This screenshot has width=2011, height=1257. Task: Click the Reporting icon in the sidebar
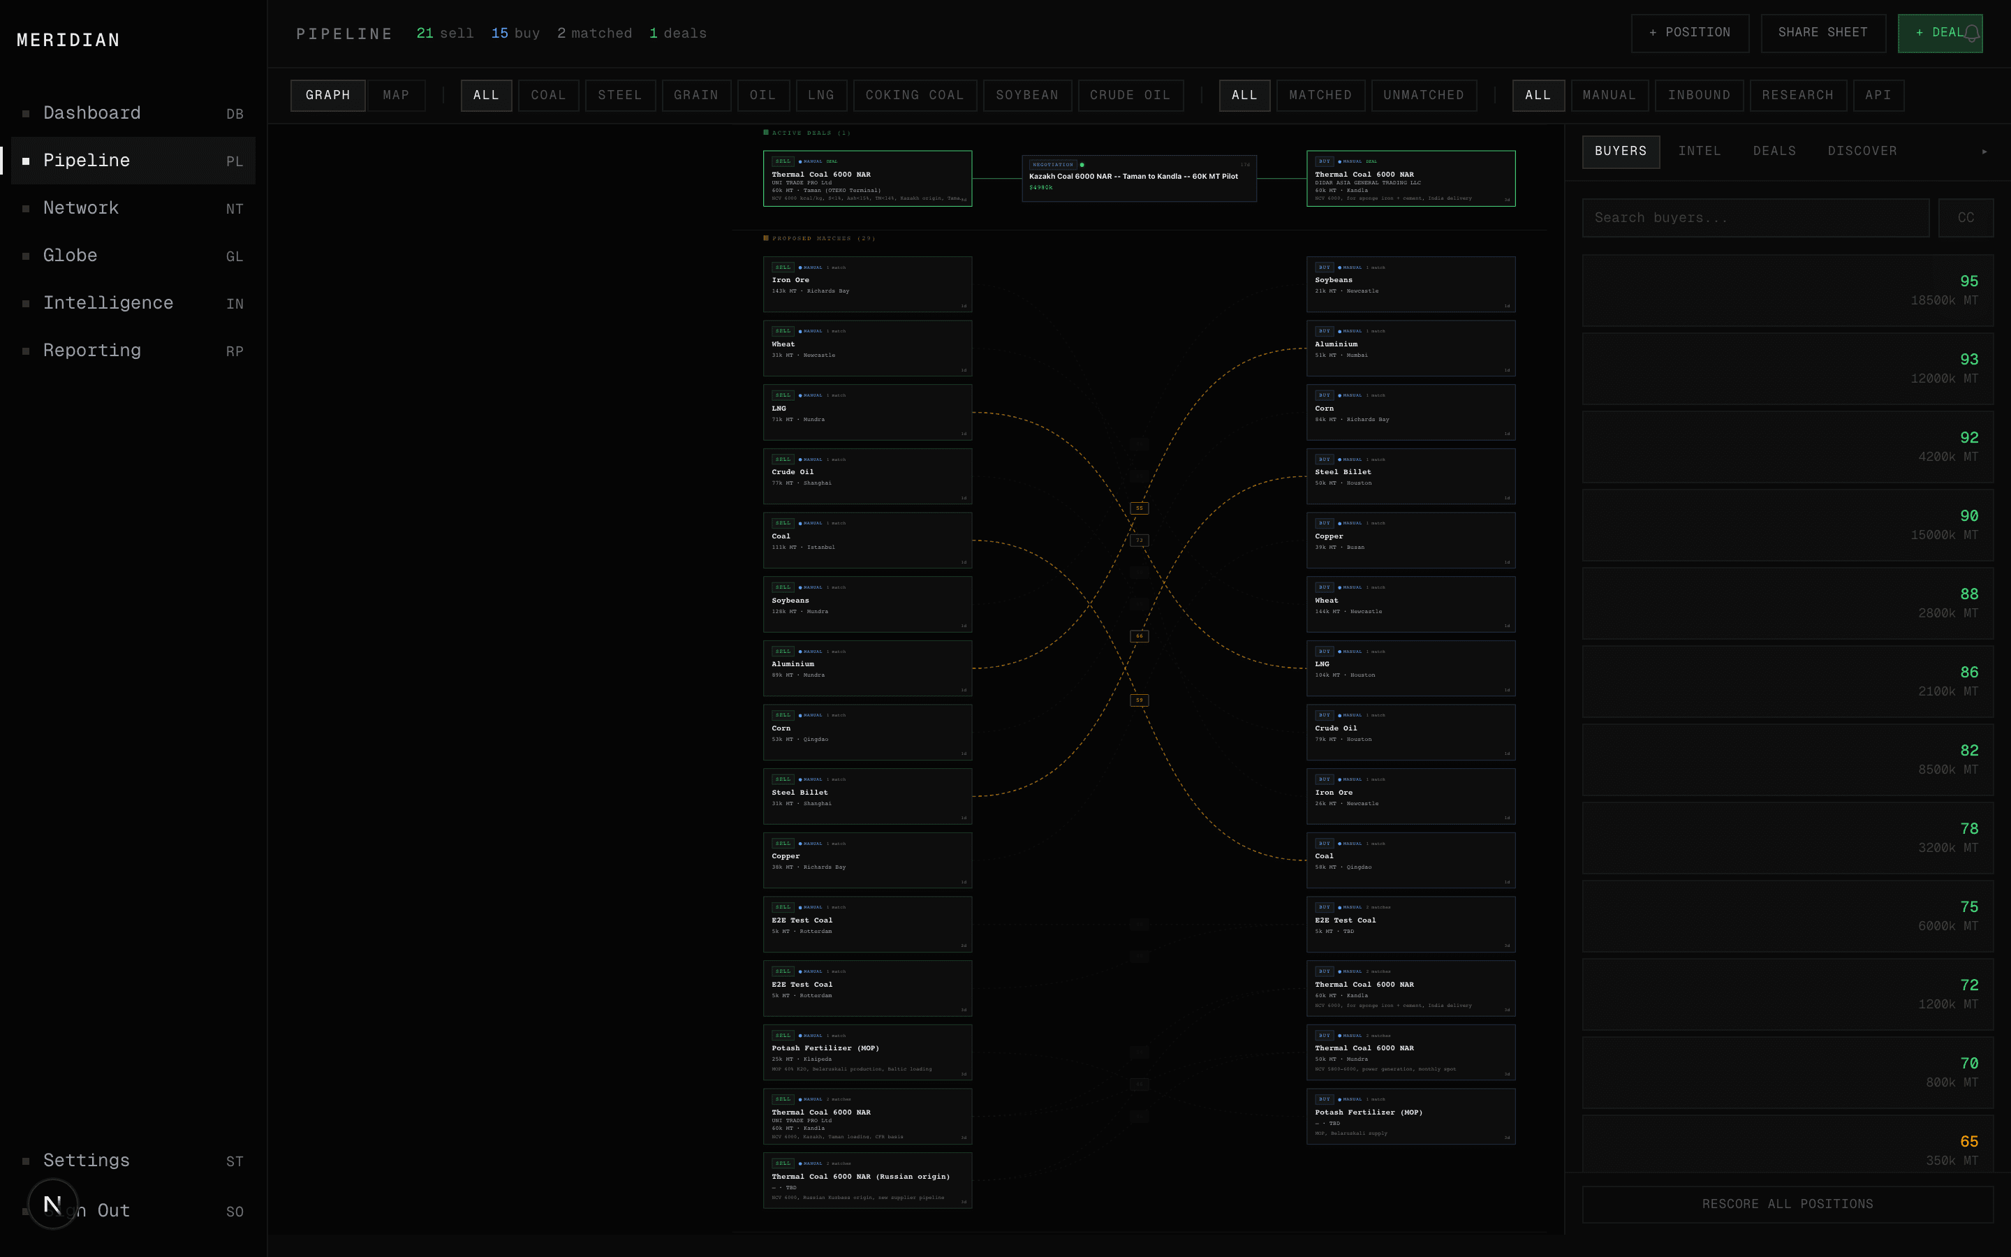[x=26, y=351]
